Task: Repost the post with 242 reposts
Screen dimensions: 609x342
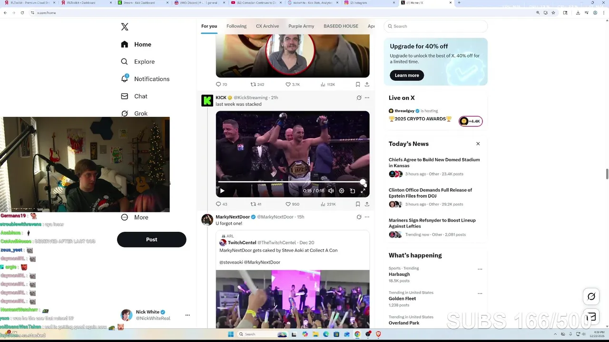Action: click(x=257, y=85)
